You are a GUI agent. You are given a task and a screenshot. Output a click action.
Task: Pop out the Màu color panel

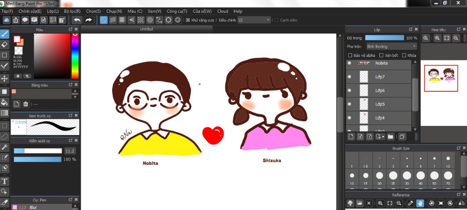pyautogui.click(x=71, y=29)
